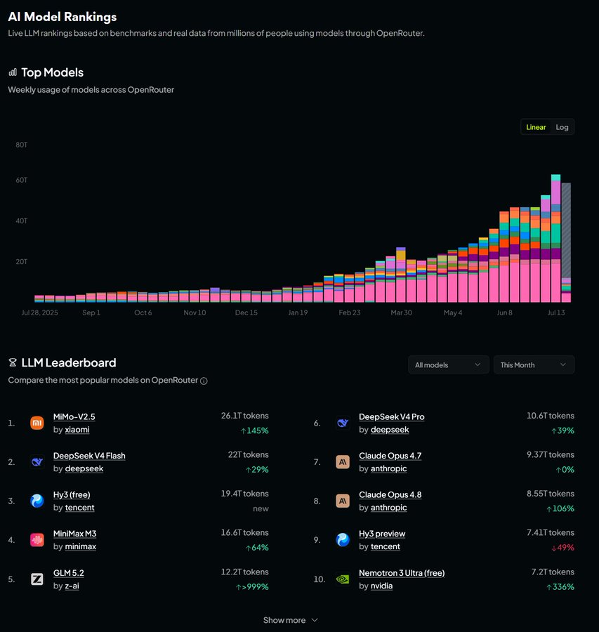This screenshot has width=599, height=632.
Task: Click the MiniMax icon beside MiniMax M3
Action: pyautogui.click(x=37, y=540)
